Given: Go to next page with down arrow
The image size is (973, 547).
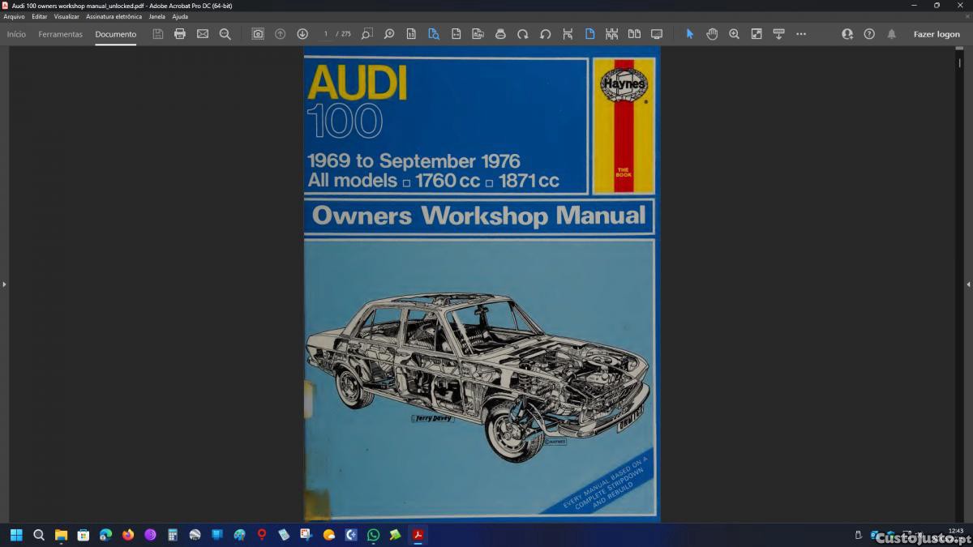Looking at the screenshot, I should tap(302, 34).
